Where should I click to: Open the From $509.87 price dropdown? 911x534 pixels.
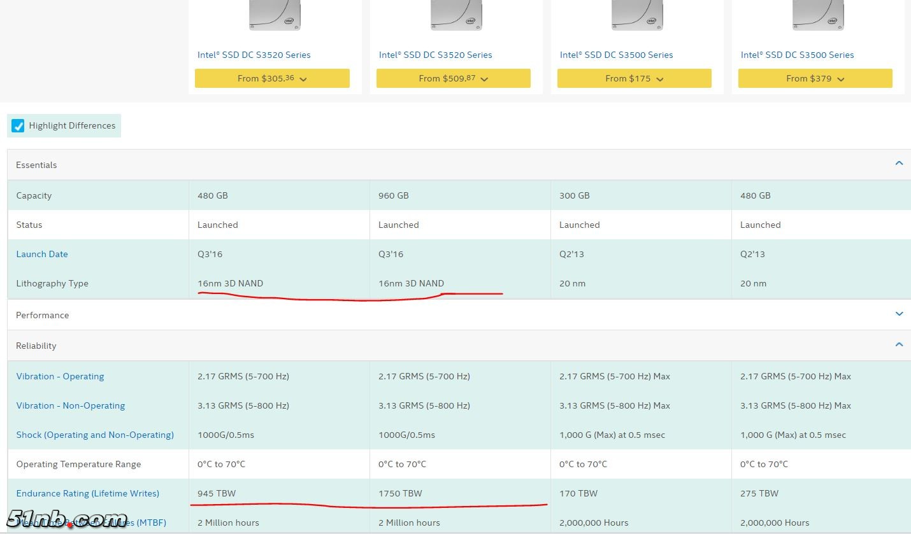[x=454, y=78]
